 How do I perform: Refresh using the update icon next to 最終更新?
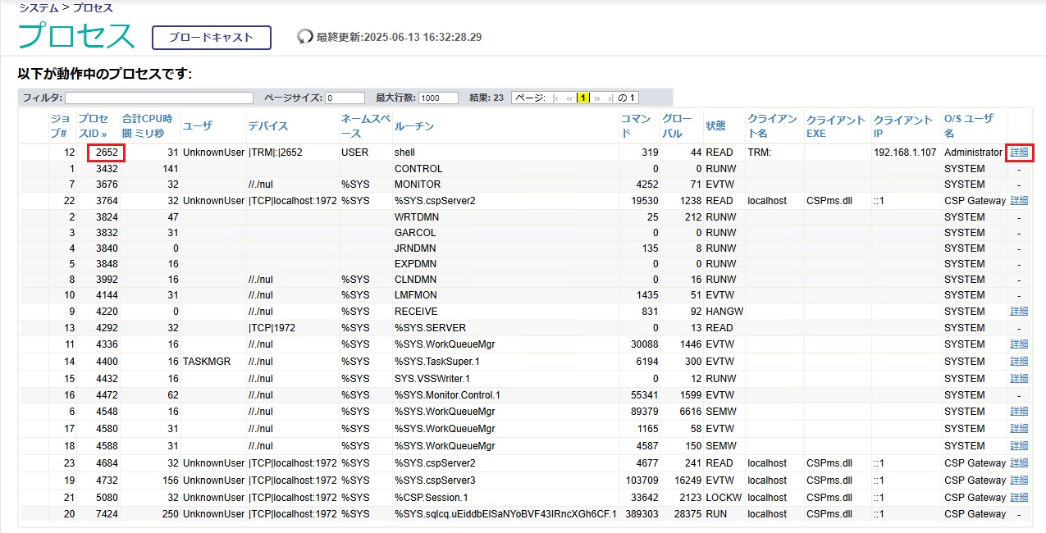click(305, 34)
